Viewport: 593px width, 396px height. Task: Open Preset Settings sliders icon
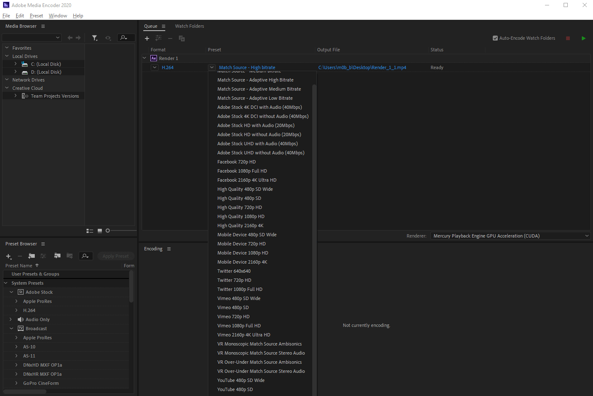click(43, 256)
